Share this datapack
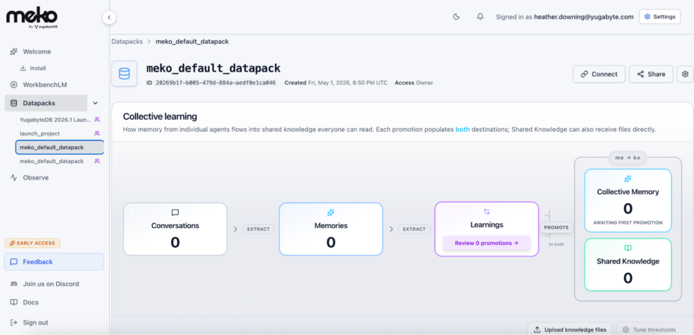Screen dimensions: 694x335 point(651,74)
